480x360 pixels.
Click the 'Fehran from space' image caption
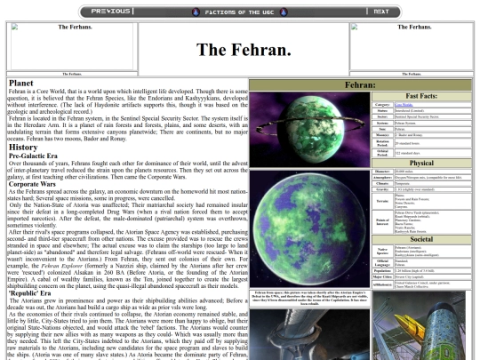[x=310, y=298]
